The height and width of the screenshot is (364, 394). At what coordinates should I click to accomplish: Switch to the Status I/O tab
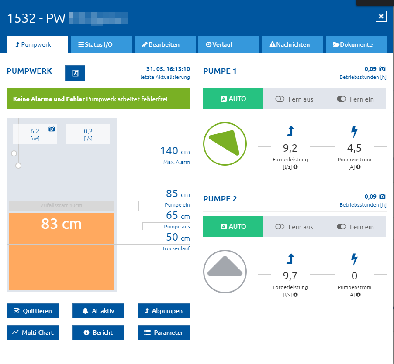101,44
